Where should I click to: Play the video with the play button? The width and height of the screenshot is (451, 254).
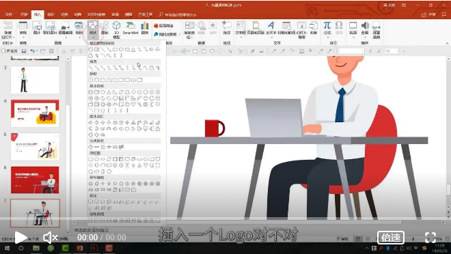point(20,238)
